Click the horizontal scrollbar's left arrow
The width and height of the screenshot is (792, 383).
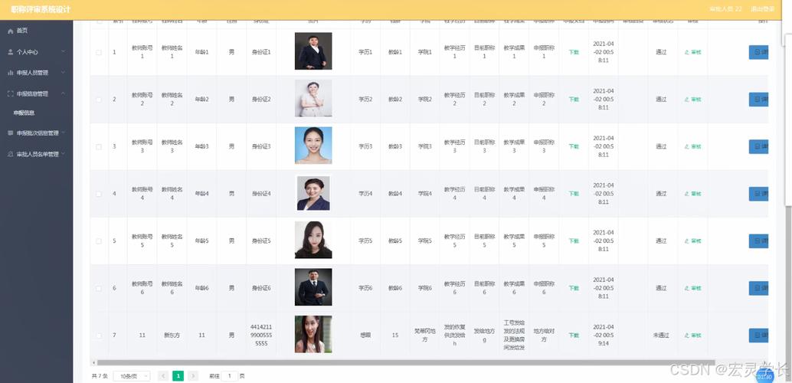tap(93, 363)
